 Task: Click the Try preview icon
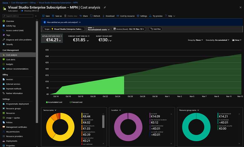(x=150, y=16)
